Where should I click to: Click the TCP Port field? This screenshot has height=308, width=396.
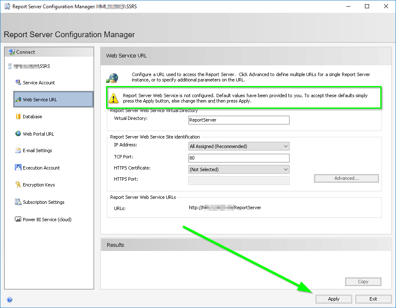pos(239,158)
